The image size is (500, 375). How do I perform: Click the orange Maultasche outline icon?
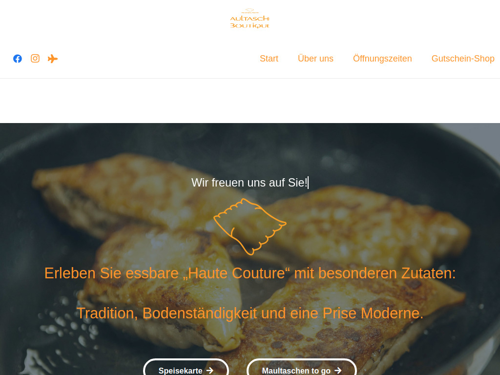[x=250, y=227]
